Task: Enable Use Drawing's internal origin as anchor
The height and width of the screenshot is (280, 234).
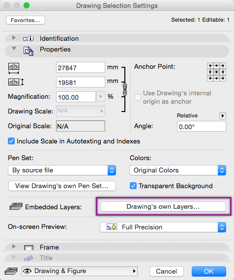Action: pos(138,97)
